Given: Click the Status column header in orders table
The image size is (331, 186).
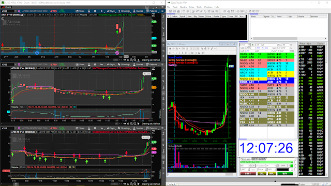Looking at the screenshot, I should (x=174, y=16).
